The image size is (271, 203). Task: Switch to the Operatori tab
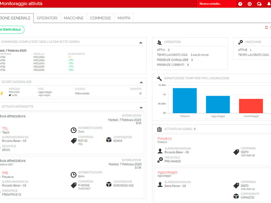click(x=47, y=18)
